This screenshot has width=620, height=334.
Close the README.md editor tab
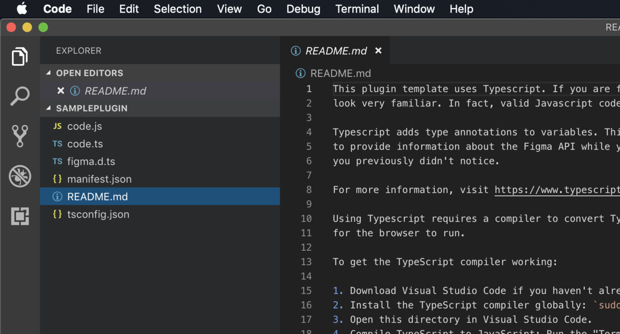point(378,51)
